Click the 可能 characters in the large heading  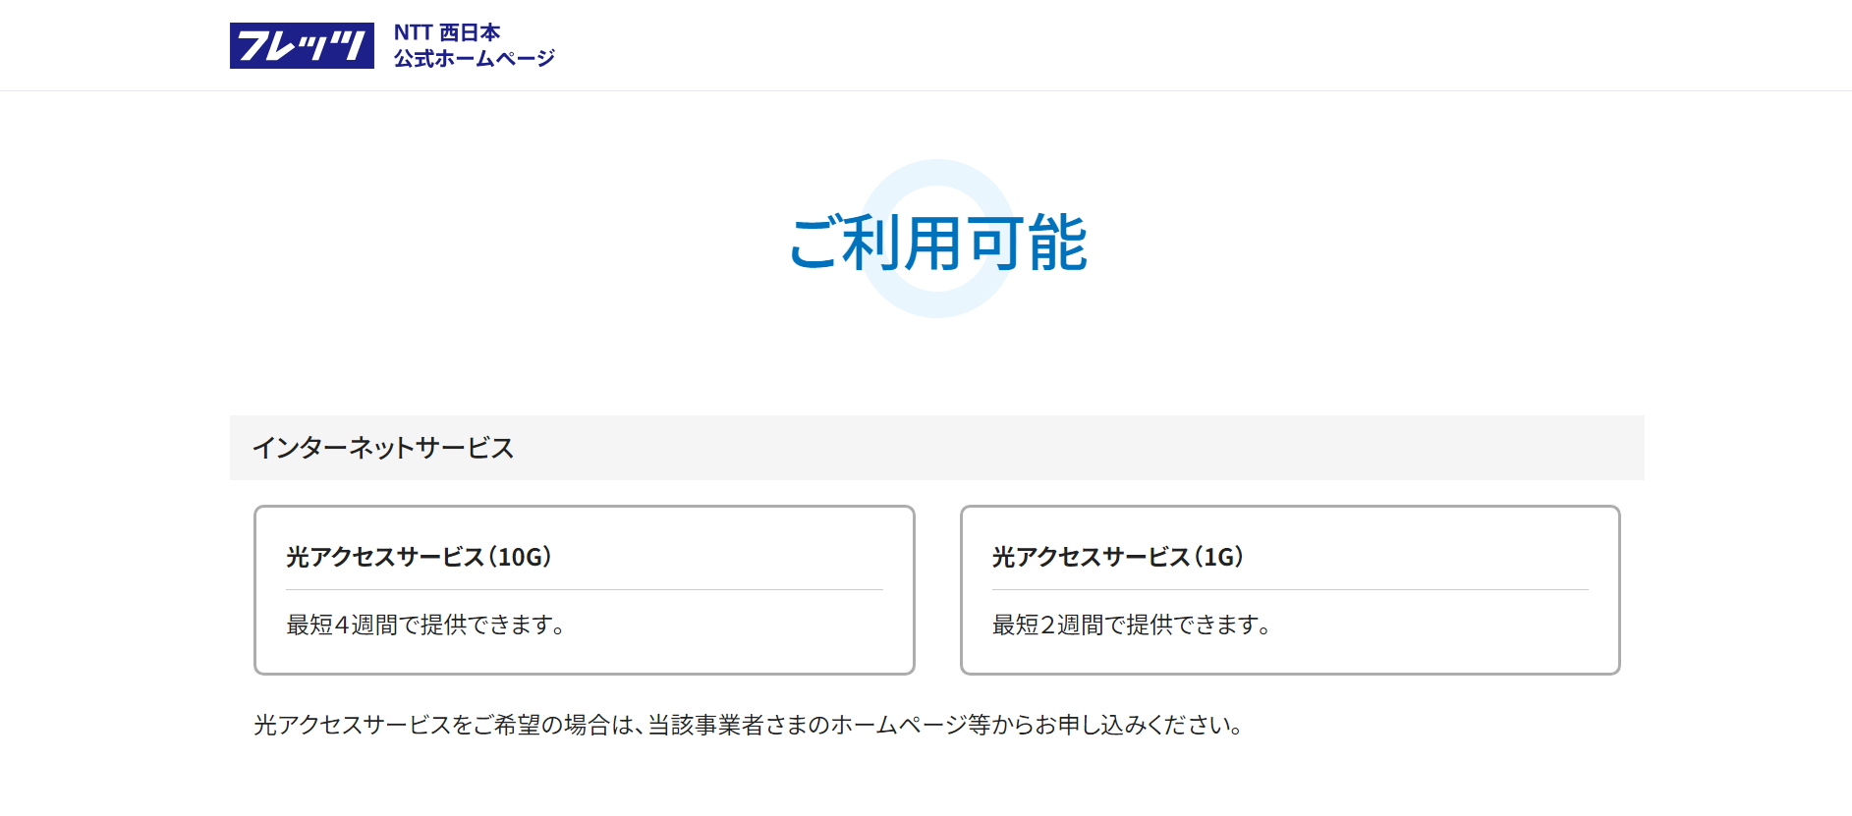(1027, 243)
